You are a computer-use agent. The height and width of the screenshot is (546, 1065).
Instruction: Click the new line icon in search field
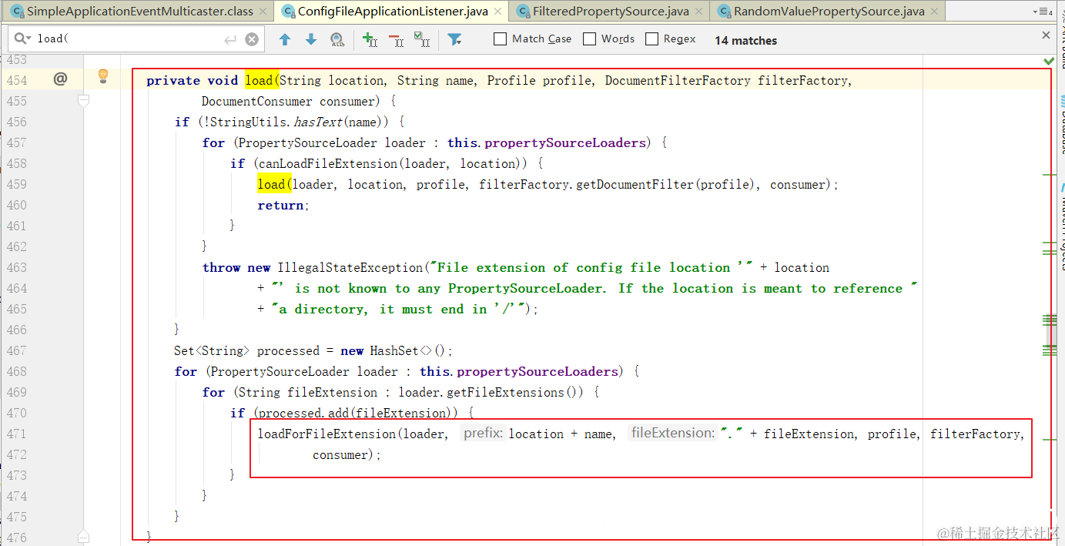point(230,39)
